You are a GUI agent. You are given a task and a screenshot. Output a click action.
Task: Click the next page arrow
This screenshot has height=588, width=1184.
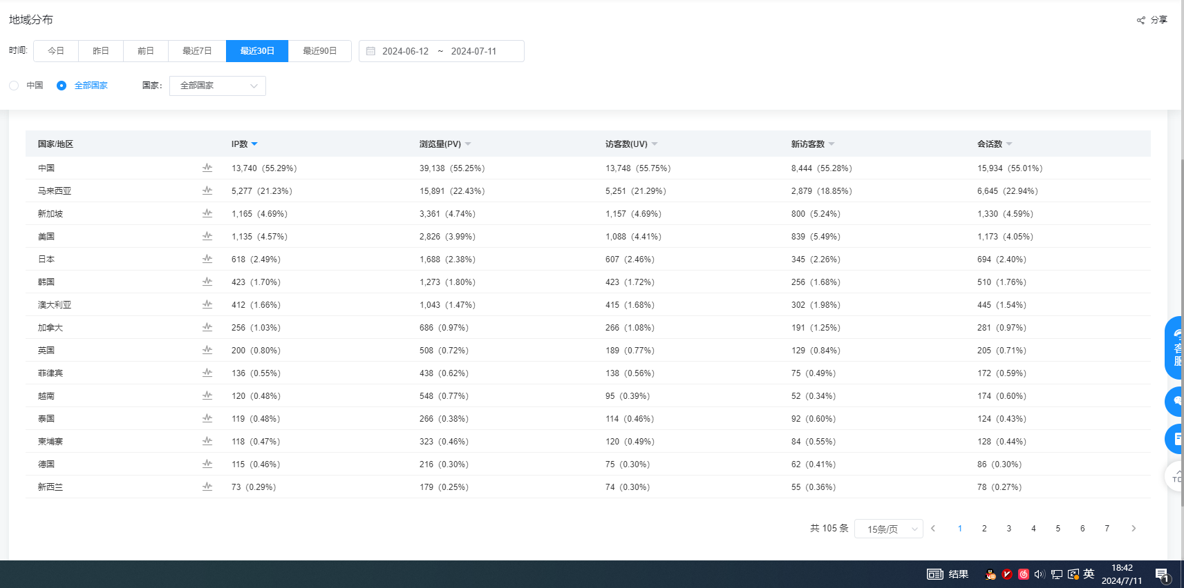pos(1134,529)
